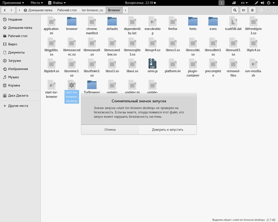Click the 'Рабочий стол' path bar segment
The width and height of the screenshot is (278, 222).
pos(67,10)
